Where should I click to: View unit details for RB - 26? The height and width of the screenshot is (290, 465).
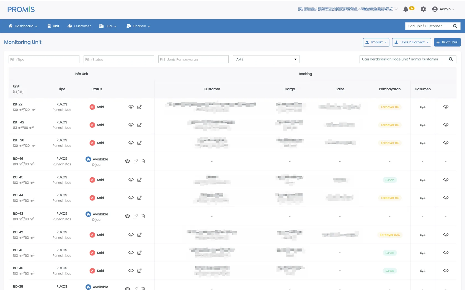[x=131, y=143]
